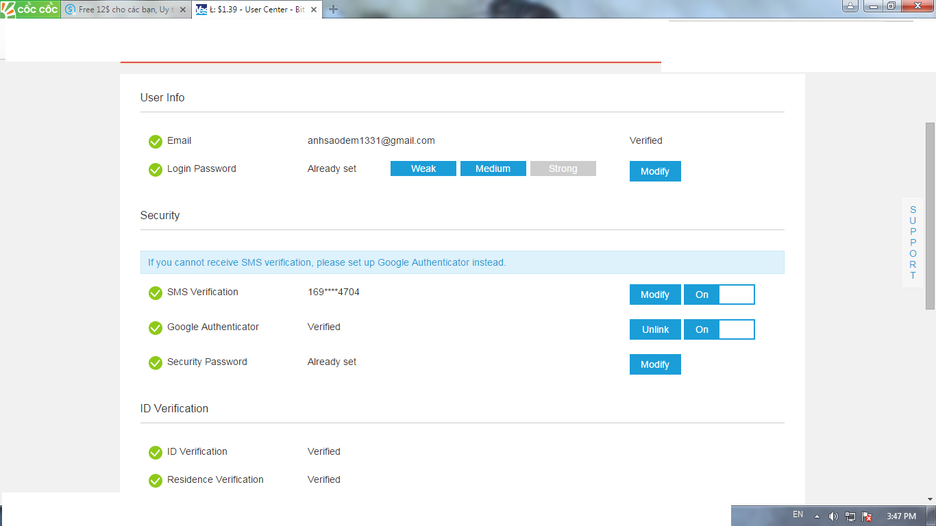Screen dimensions: 936x526
Task: Click the green check beside SMS Verification
Action: [156, 293]
